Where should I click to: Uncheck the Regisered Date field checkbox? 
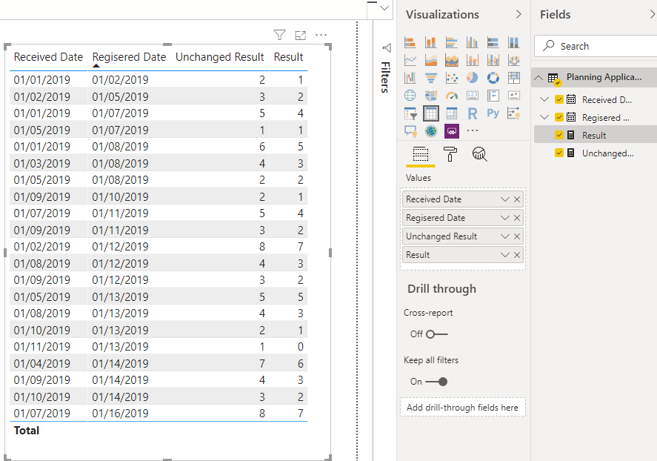point(559,117)
